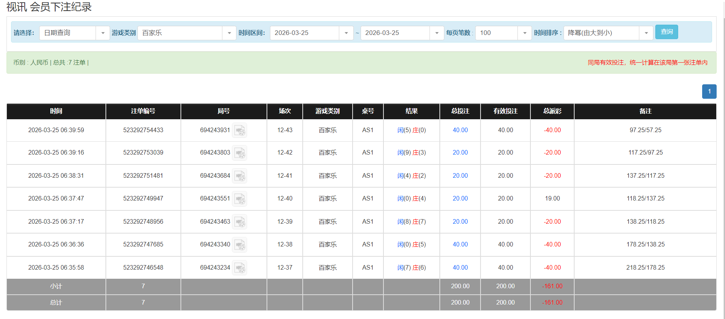Click the 时间 column header
The image size is (725, 319).
click(x=56, y=111)
